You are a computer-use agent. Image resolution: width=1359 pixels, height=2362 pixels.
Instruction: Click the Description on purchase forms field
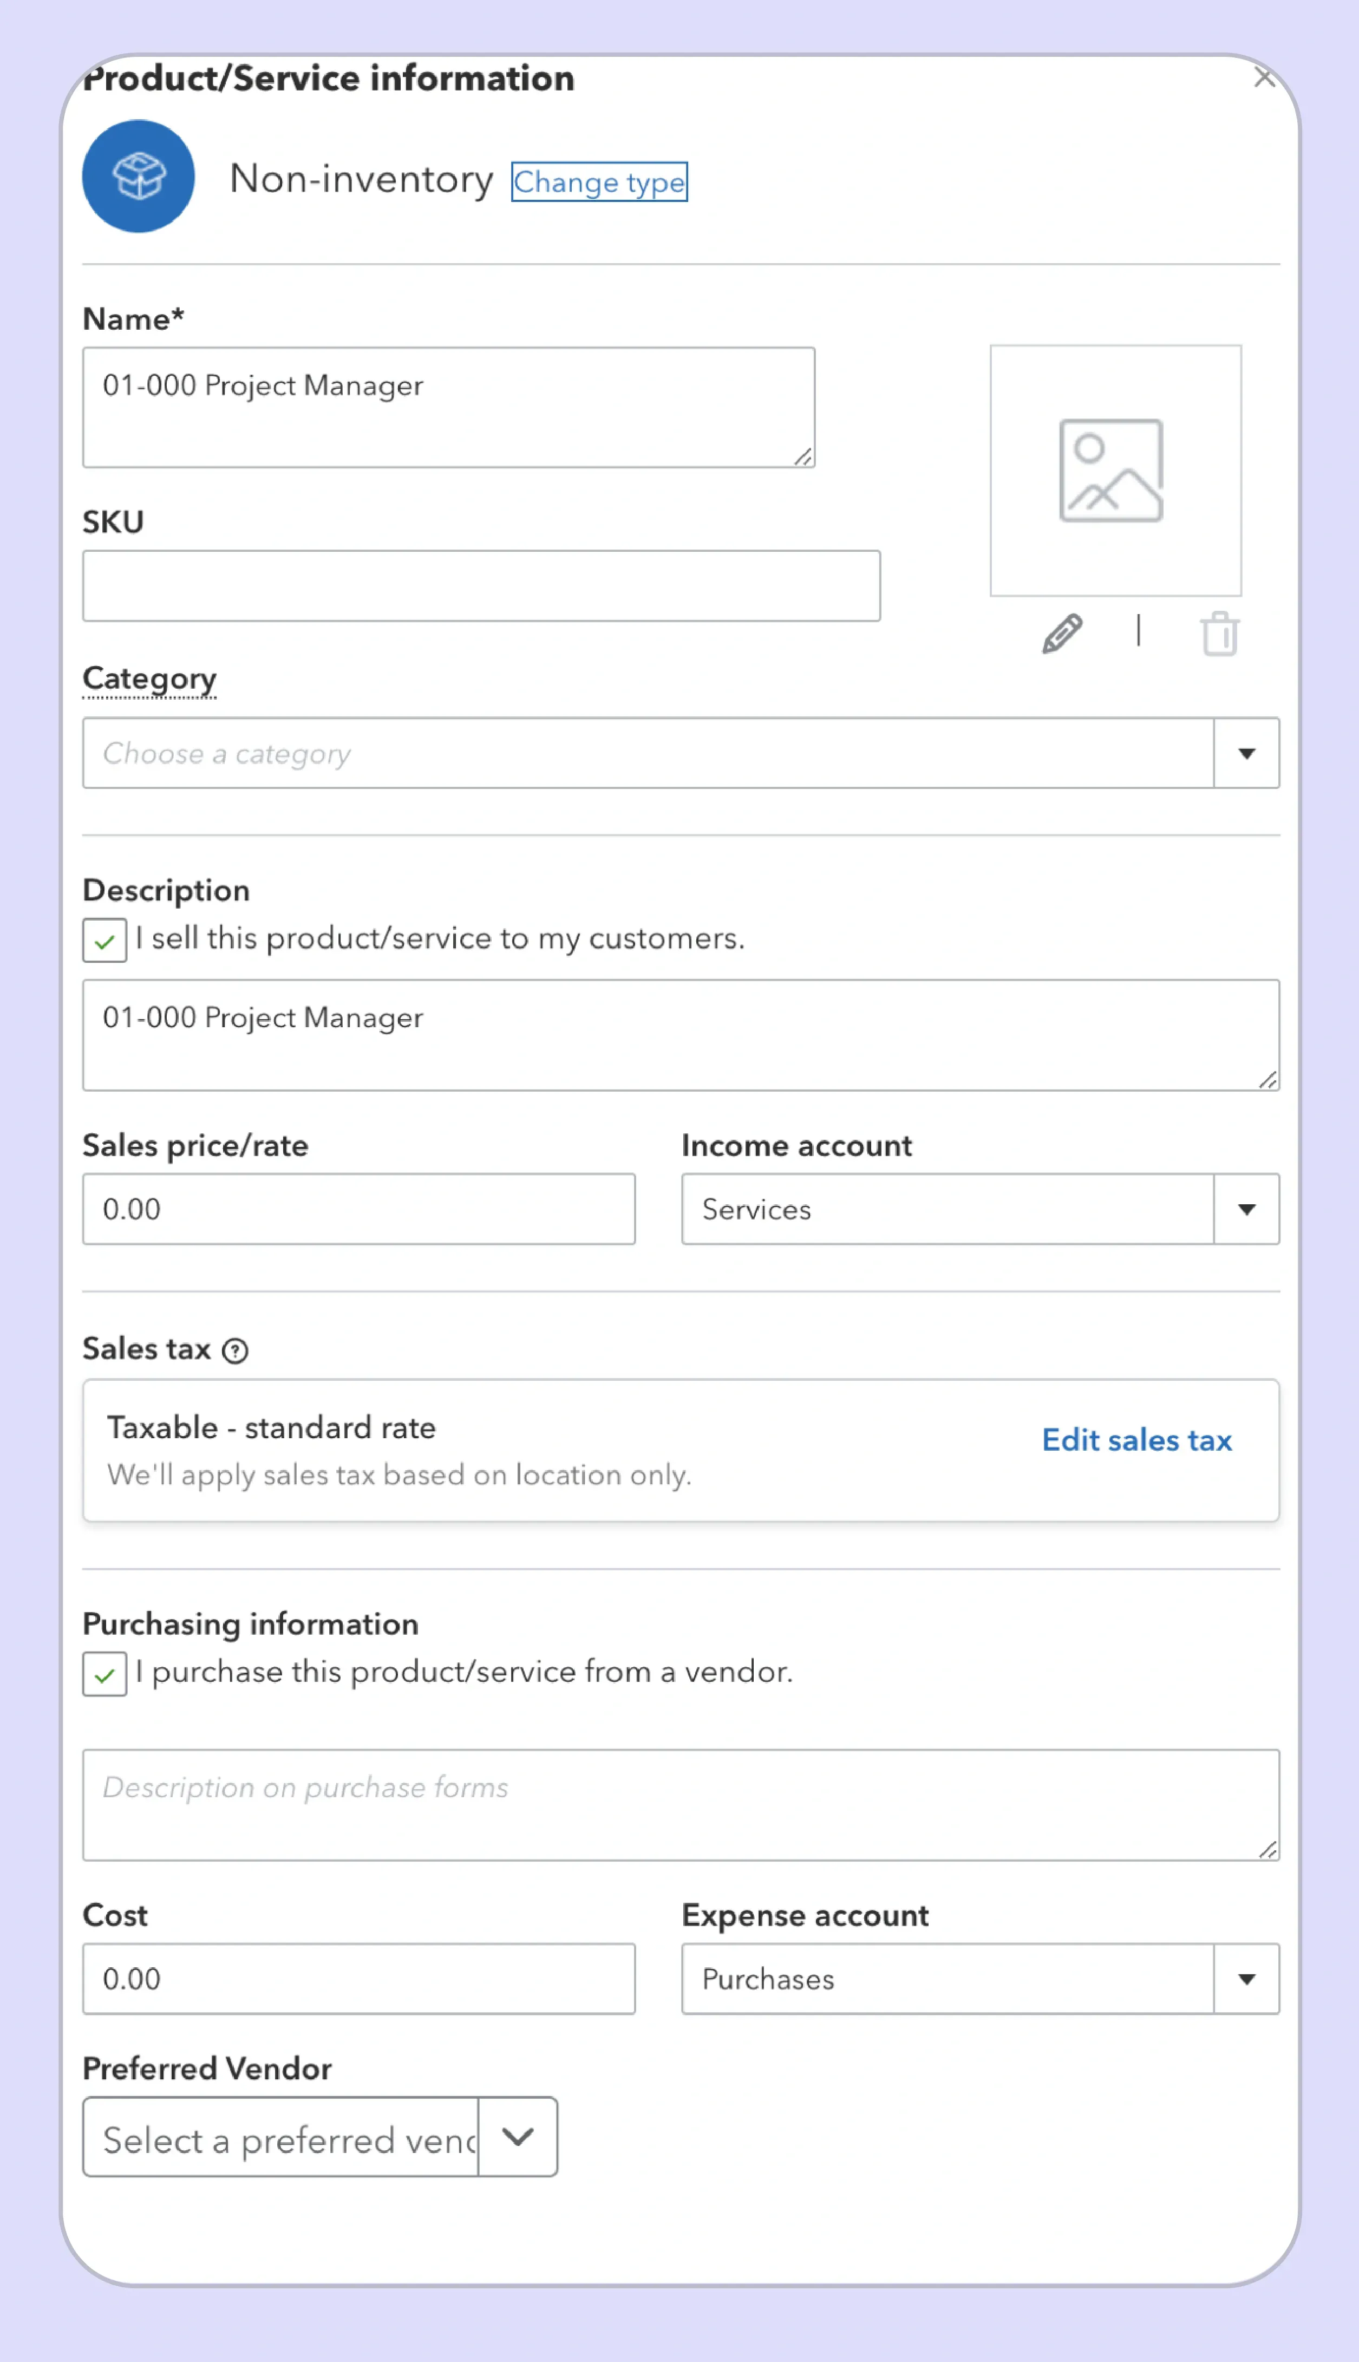tap(681, 1806)
